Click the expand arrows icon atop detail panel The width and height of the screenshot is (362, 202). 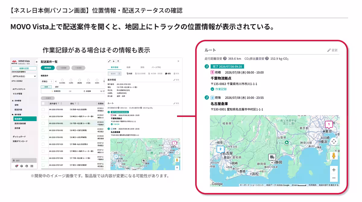[x=110, y=61]
